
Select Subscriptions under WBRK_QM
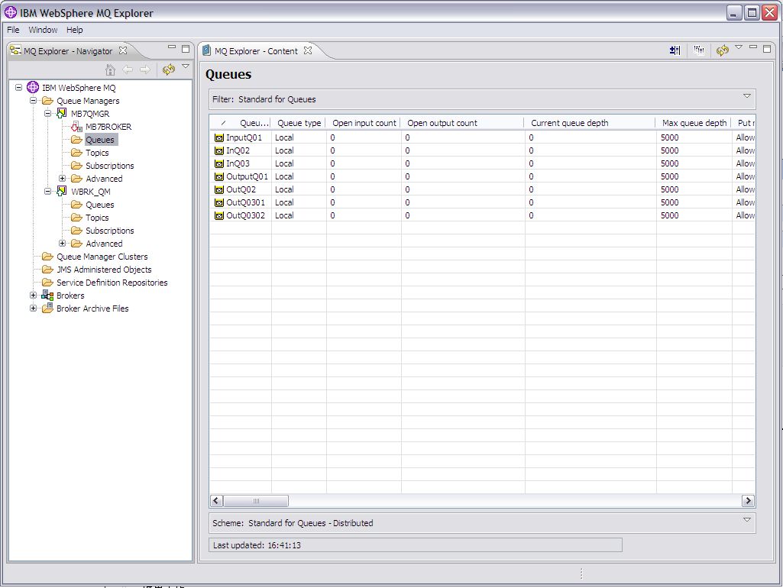110,231
